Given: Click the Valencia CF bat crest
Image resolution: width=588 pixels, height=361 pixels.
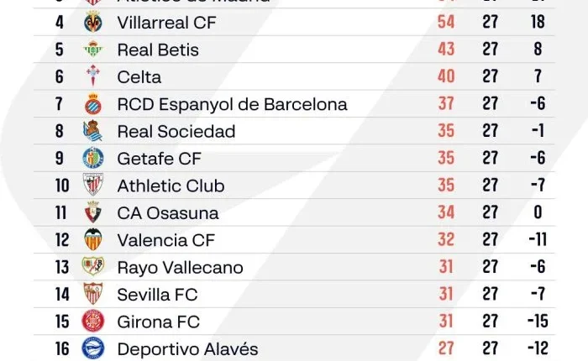Looking at the screenshot, I should 92,239.
